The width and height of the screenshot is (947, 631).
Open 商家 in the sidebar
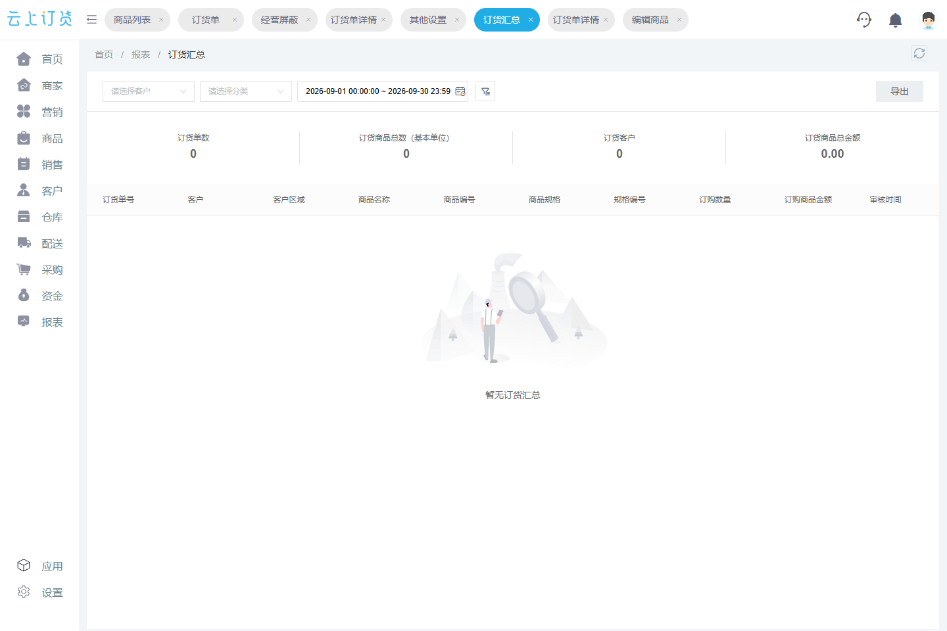tap(39, 85)
